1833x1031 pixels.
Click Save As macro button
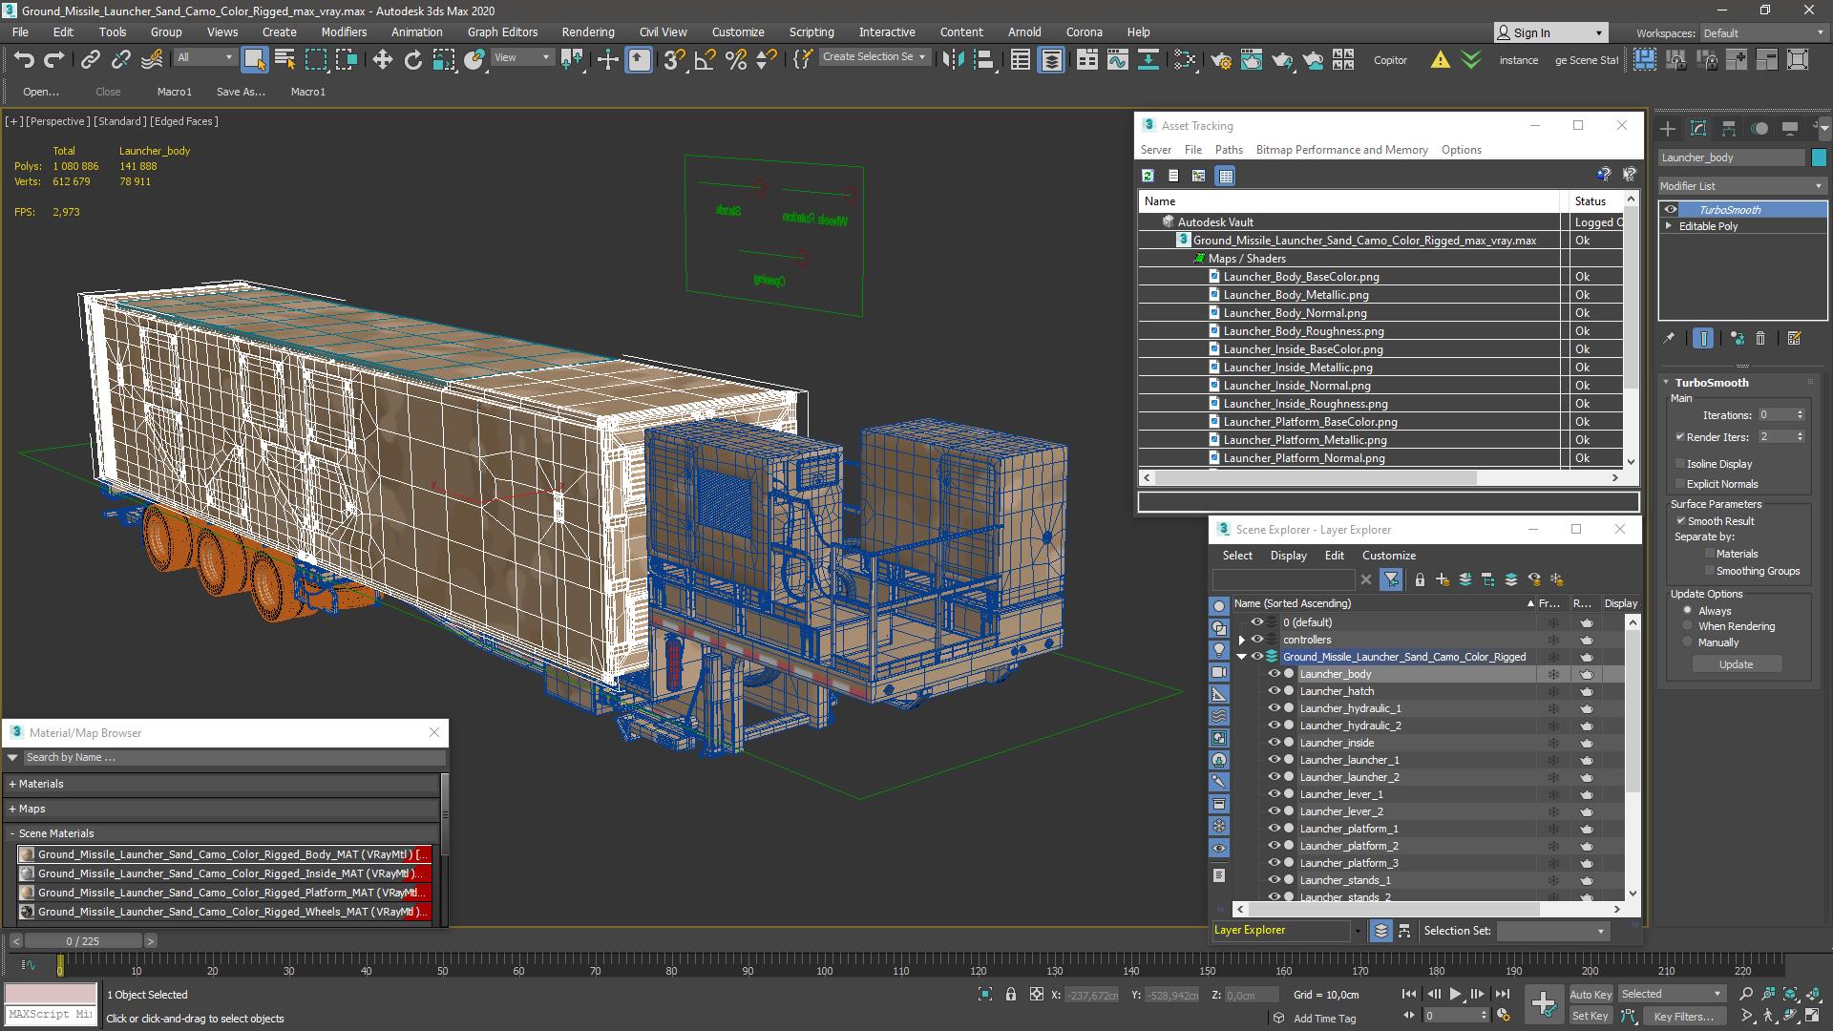[241, 92]
